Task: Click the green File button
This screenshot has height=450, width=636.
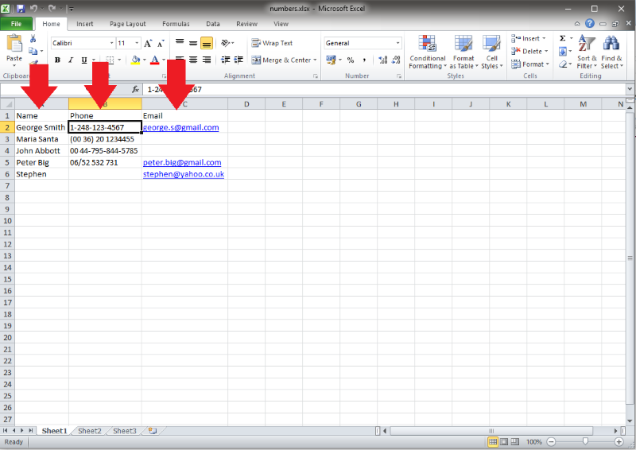Action: [16, 24]
